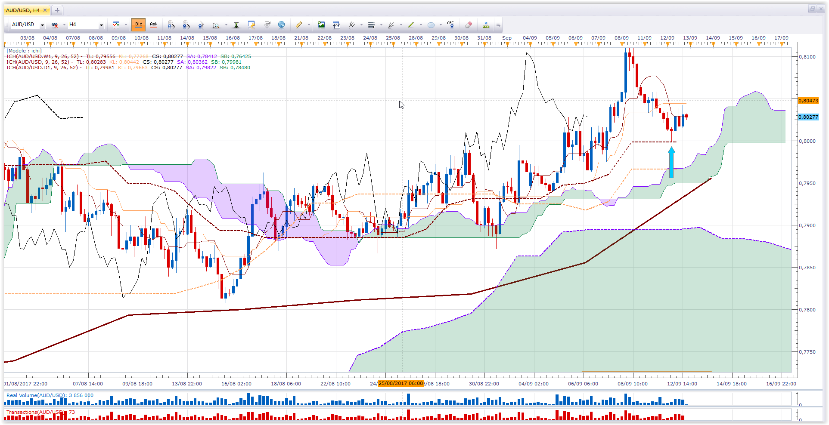Image resolution: width=829 pixels, height=425 pixels.
Task: Click the ICH(AUD/USD.D1, 9, 26, 52) indicator label
Action: tap(42, 68)
